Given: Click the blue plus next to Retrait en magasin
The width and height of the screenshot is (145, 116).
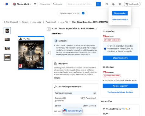Looking at the screenshot, I should click(83, 13).
